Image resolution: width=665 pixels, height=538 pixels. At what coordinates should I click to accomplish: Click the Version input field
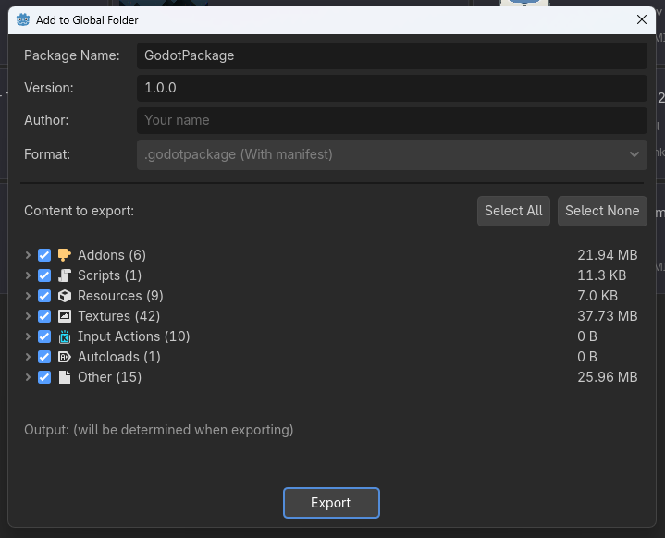click(x=392, y=88)
